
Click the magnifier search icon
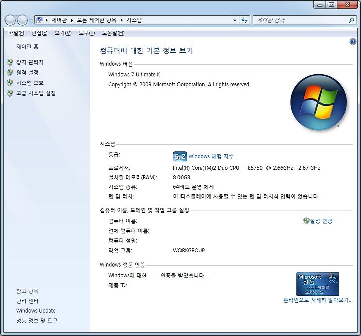tap(351, 20)
